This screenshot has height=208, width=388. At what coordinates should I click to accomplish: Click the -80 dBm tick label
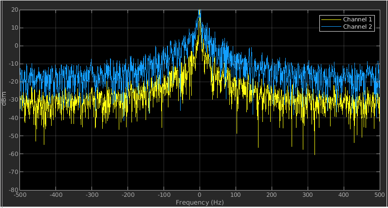tap(14, 190)
